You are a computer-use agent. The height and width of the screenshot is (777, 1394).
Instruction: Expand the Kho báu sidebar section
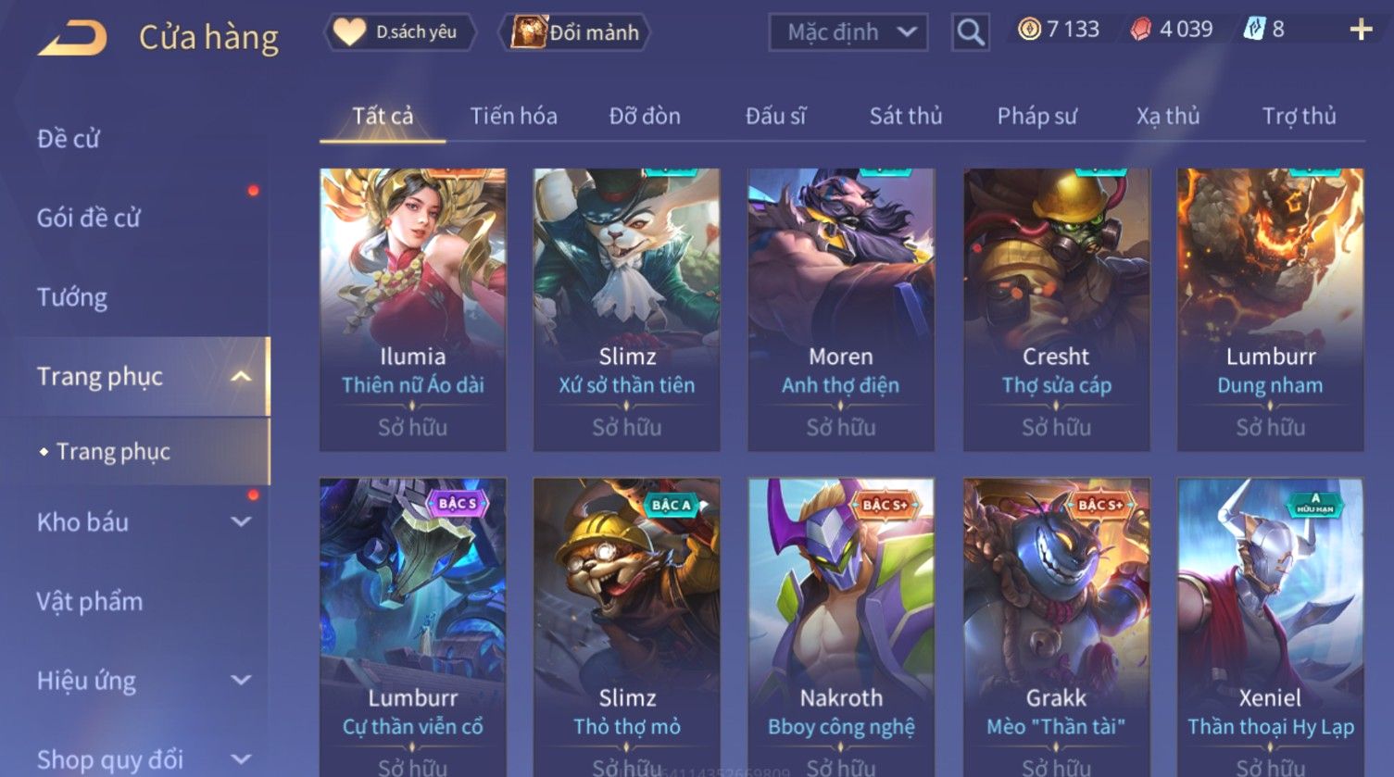pos(241,522)
